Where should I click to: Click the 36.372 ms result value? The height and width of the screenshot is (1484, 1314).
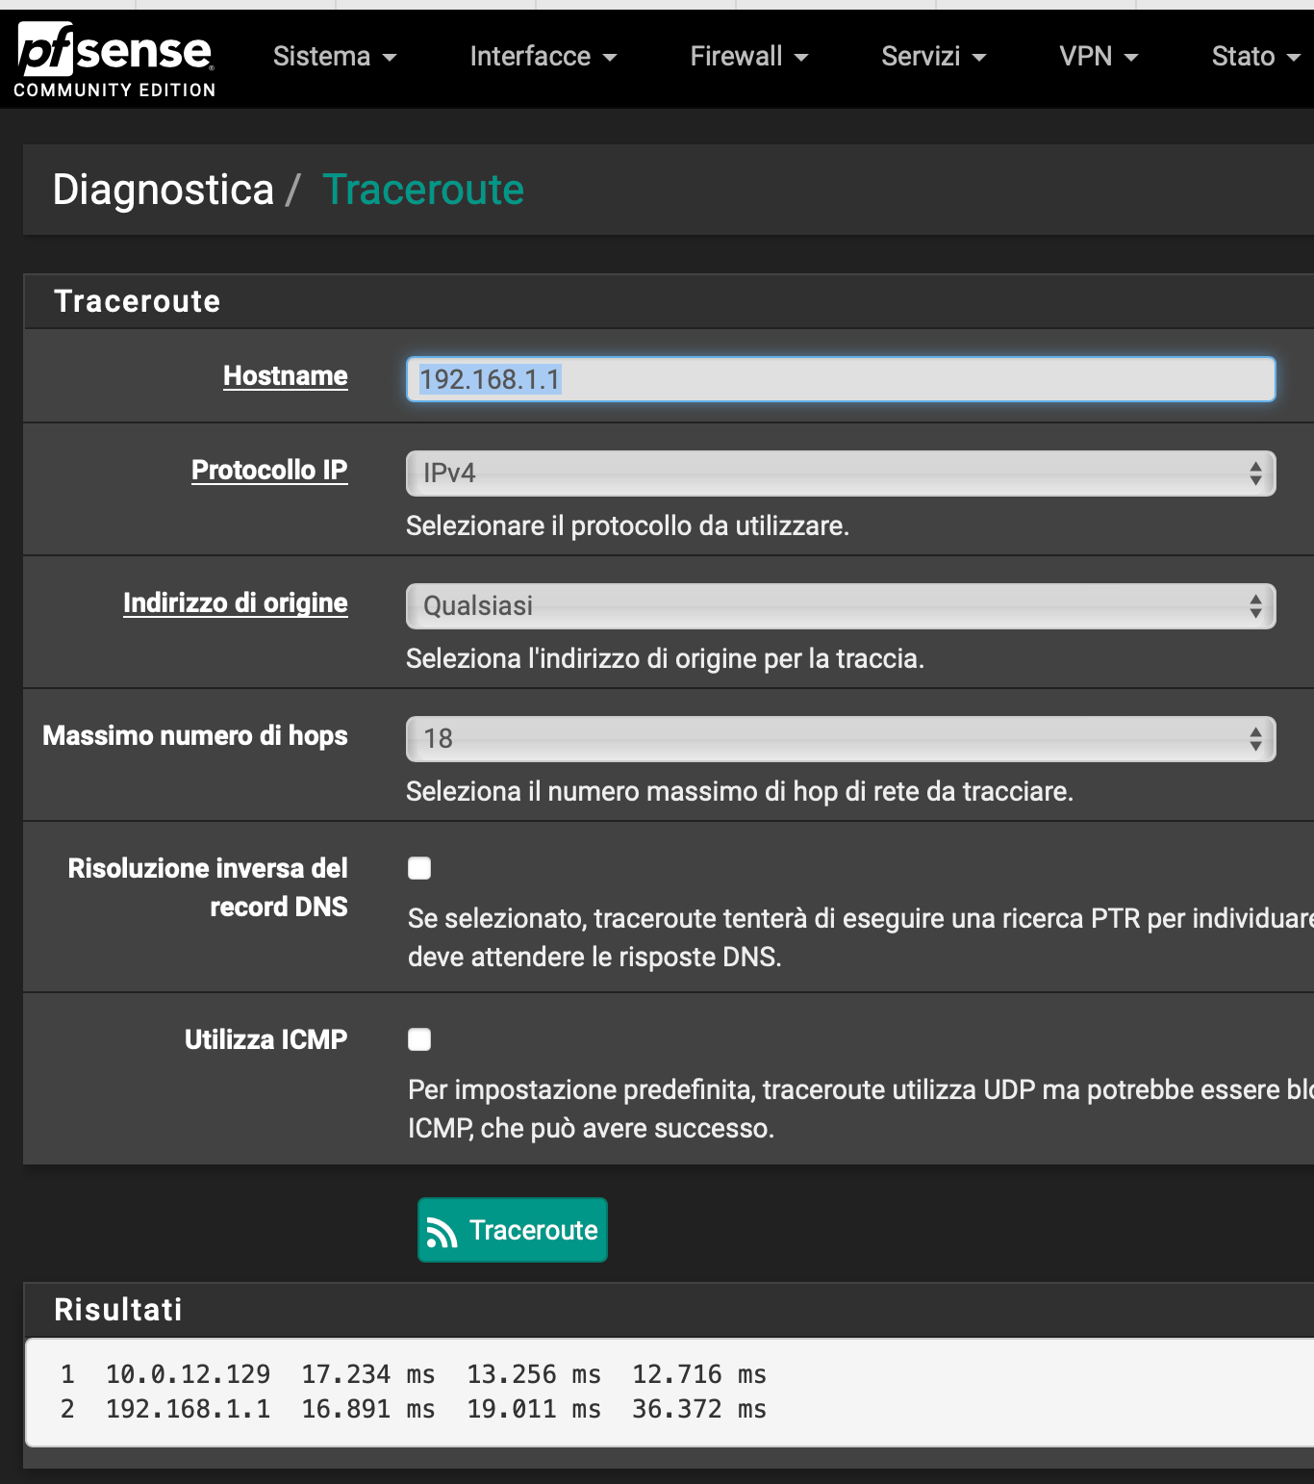(x=699, y=1409)
